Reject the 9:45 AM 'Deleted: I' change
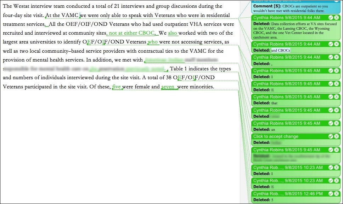 (336, 70)
